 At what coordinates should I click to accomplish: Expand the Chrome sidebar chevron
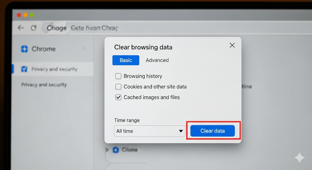(x=83, y=49)
